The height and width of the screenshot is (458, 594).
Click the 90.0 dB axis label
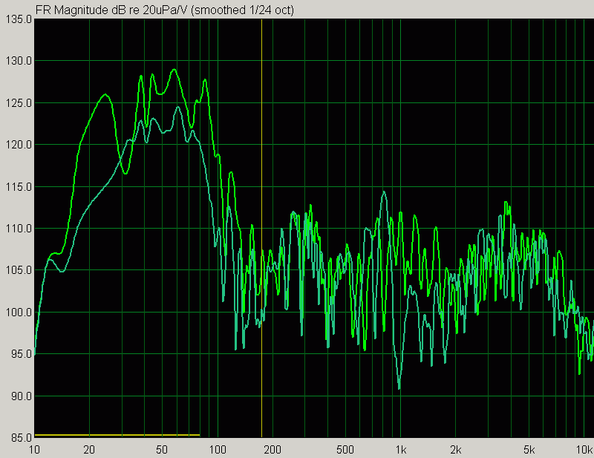tap(18, 396)
